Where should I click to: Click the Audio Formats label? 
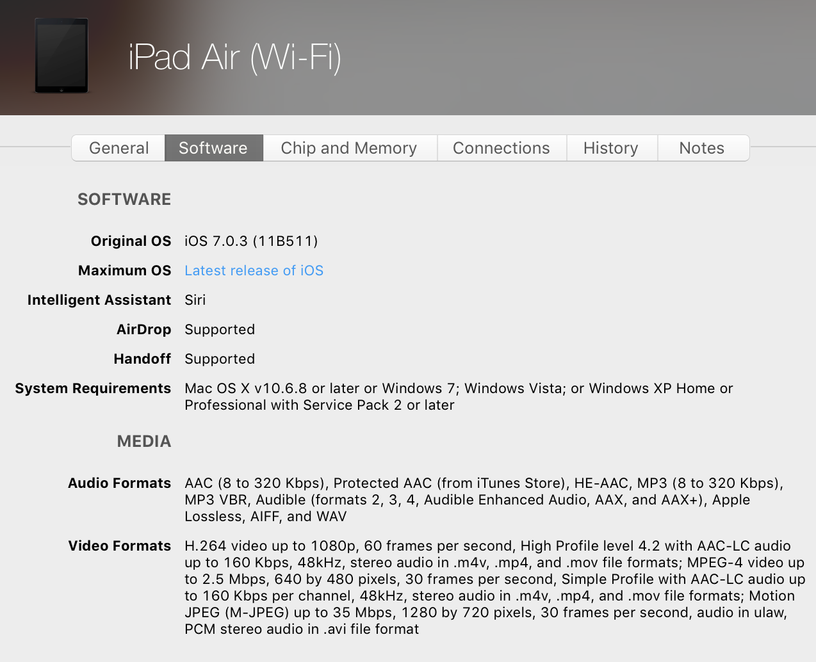[x=119, y=483]
